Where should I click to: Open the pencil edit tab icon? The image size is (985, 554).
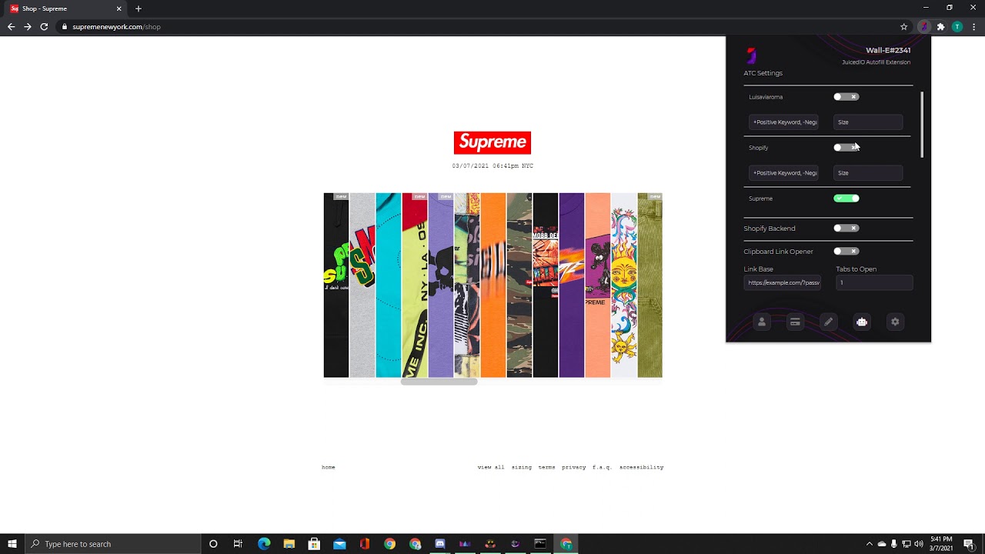tap(828, 322)
